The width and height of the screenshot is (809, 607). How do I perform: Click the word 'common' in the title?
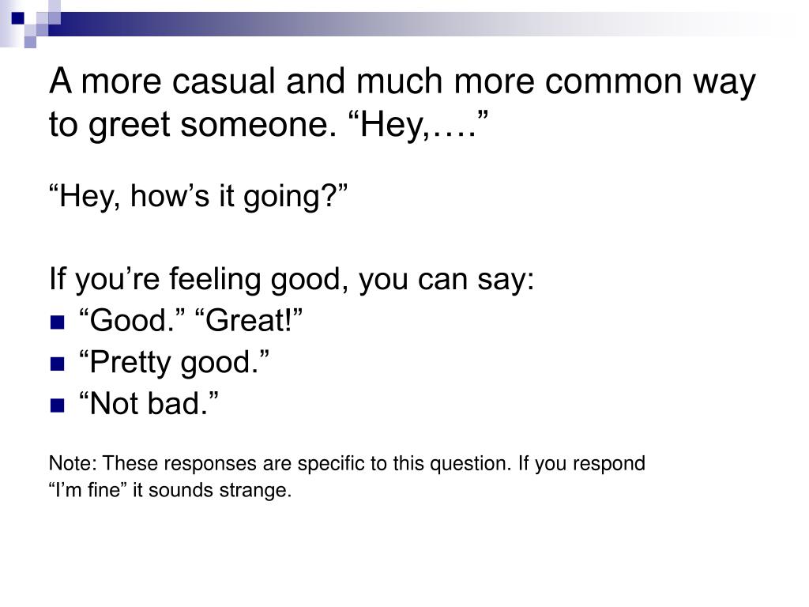click(614, 81)
